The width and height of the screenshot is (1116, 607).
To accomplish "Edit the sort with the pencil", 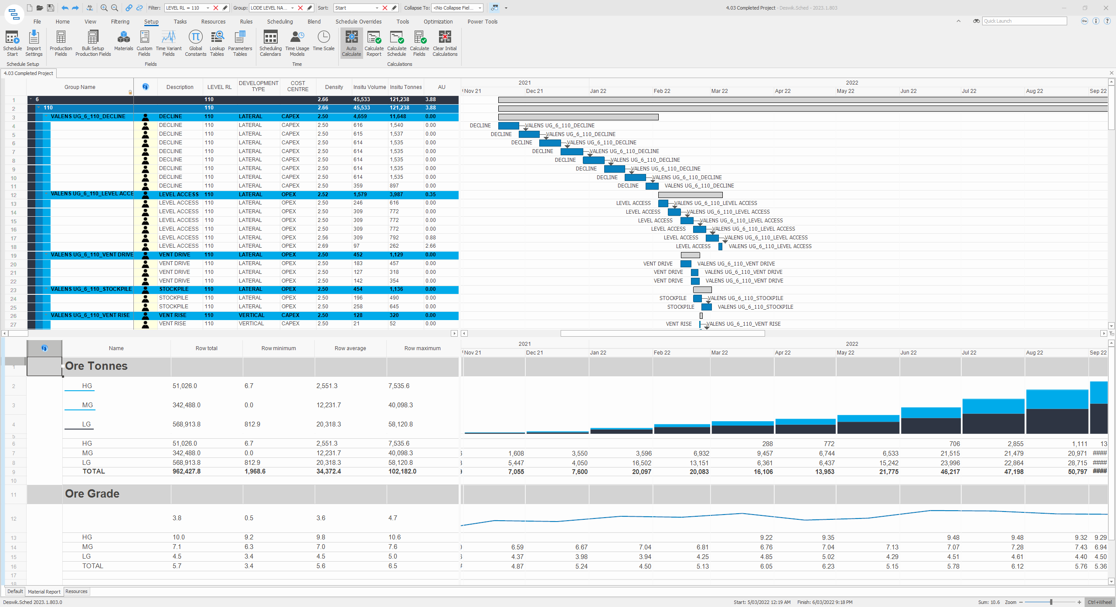I will coord(394,8).
